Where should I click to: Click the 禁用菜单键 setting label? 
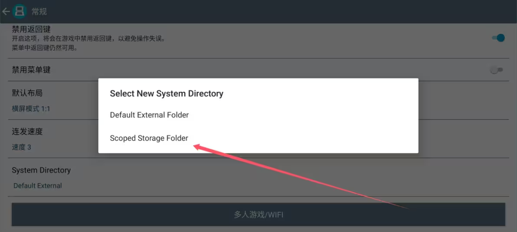31,70
